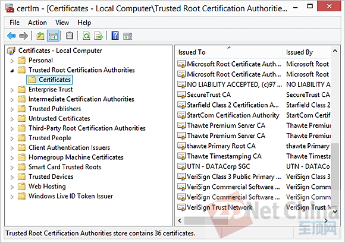Expand the Windows Live ID Token Issuer node

pyautogui.click(x=12, y=197)
